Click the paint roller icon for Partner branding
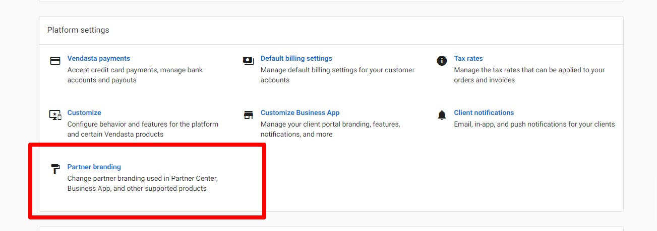 pyautogui.click(x=55, y=169)
